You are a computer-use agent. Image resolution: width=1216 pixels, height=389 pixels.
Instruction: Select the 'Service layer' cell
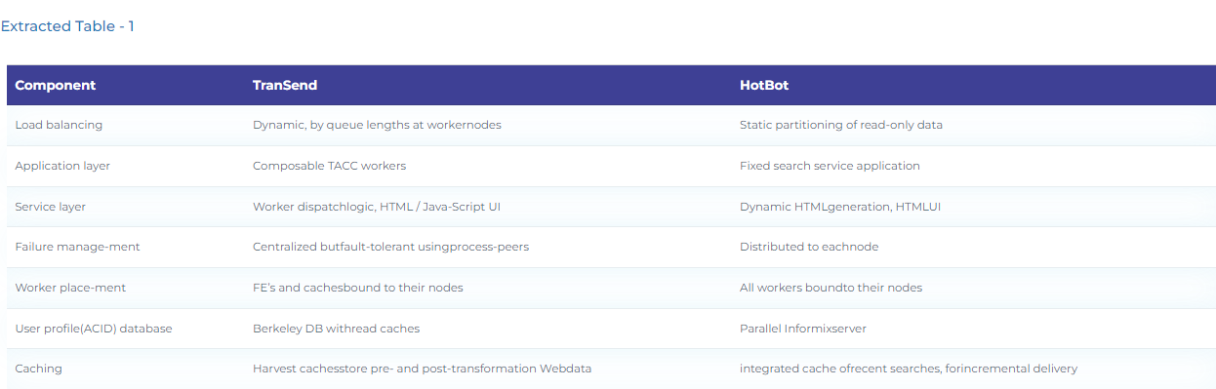pyautogui.click(x=51, y=207)
